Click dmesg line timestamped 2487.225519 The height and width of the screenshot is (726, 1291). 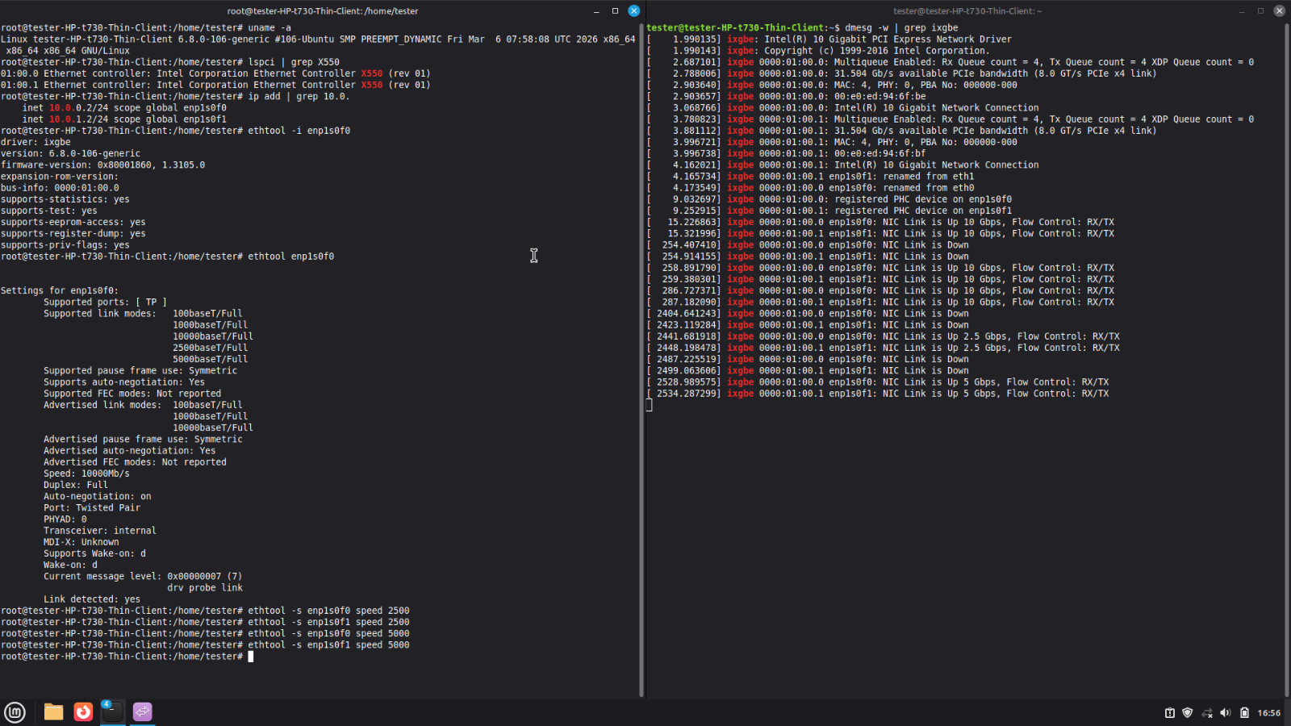click(x=808, y=359)
